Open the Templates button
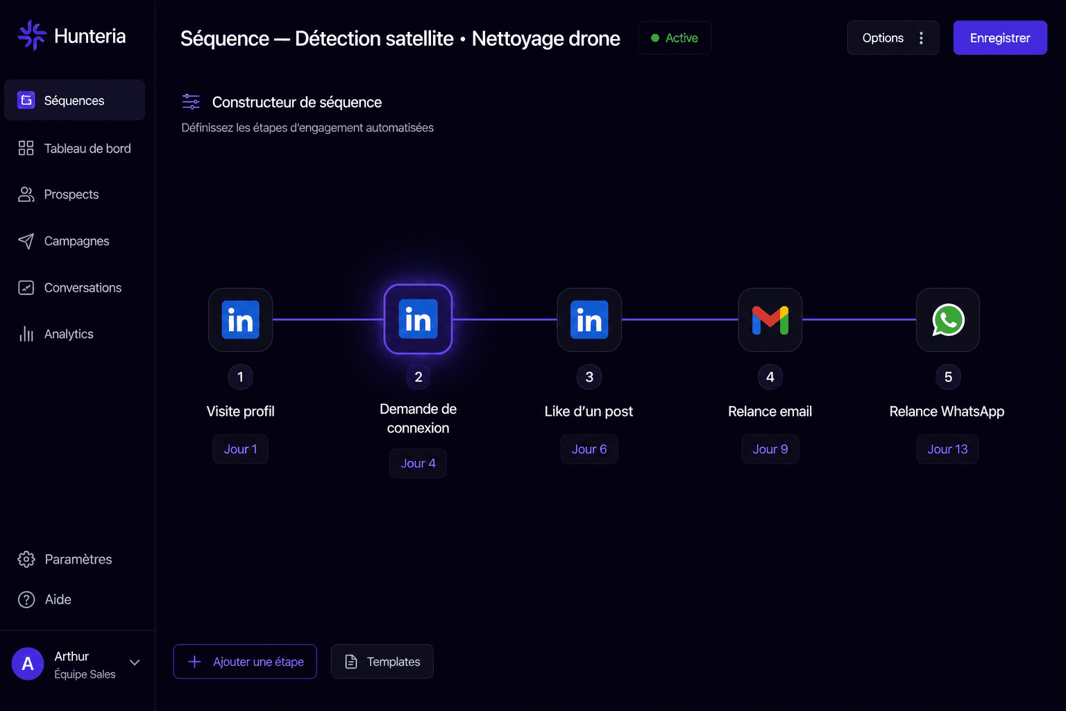Viewport: 1066px width, 711px height. (x=382, y=662)
